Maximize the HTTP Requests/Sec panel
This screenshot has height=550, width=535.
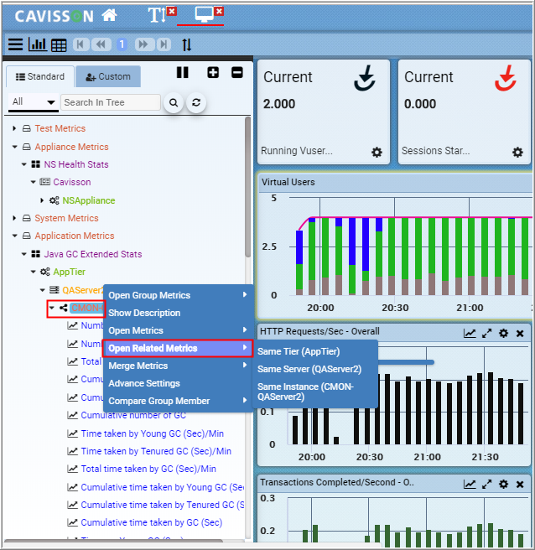coord(486,333)
